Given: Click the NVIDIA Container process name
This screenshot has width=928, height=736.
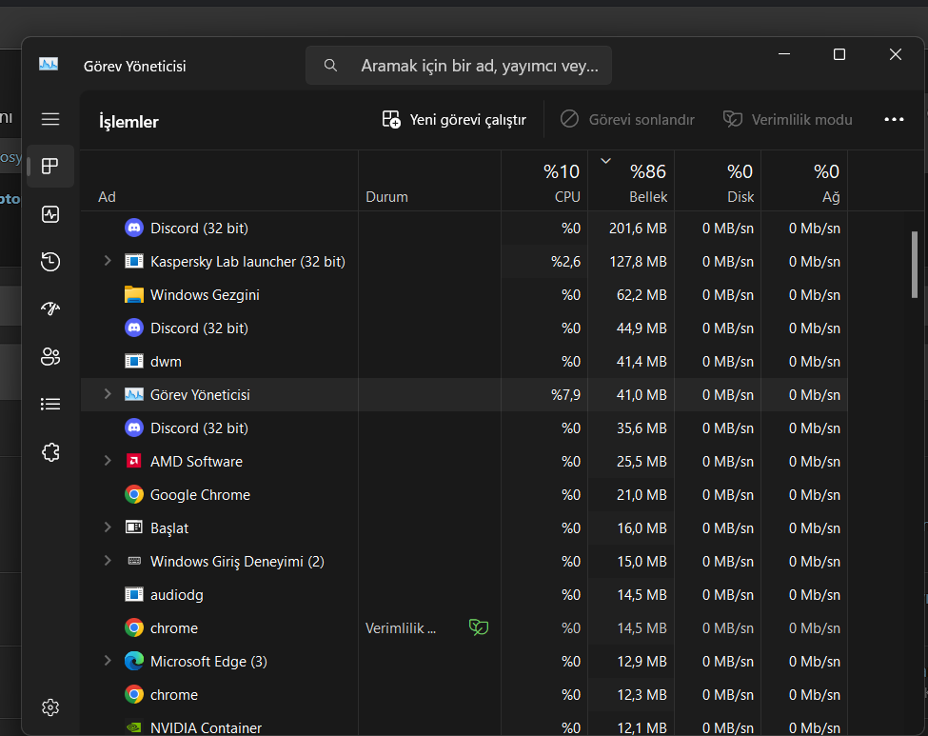Looking at the screenshot, I should coord(206,727).
